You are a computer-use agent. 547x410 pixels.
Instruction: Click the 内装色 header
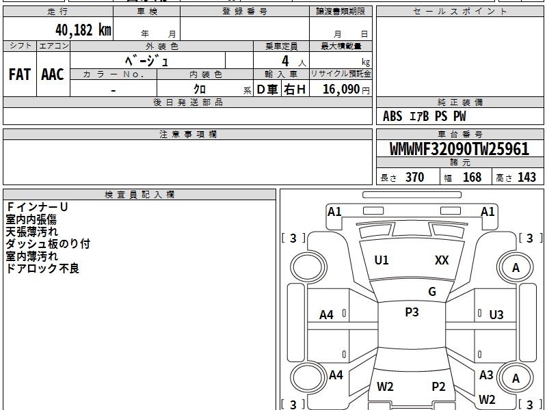point(205,74)
